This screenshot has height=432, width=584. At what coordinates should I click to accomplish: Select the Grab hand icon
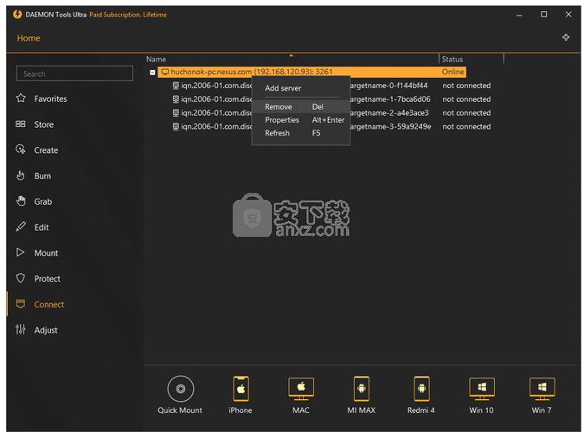(21, 201)
